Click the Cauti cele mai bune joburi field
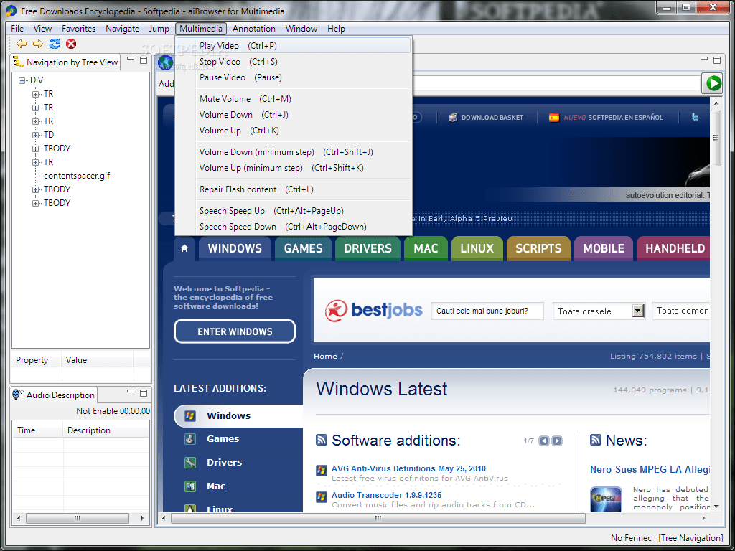Screen dimensions: 735x551 (487, 311)
